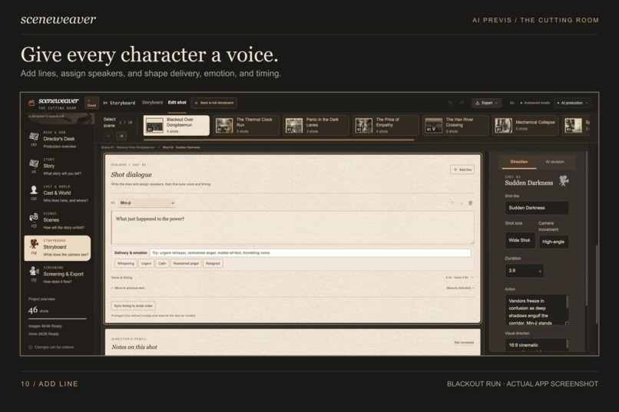Click the Changes can be undone info icon
This screenshot has height=412, width=619.
coord(31,348)
